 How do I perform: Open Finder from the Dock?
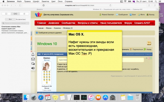coord(27,97)
